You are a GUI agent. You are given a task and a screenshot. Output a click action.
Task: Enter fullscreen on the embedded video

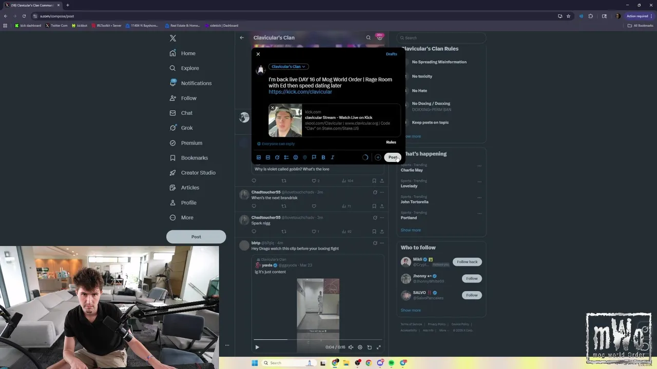(379, 347)
